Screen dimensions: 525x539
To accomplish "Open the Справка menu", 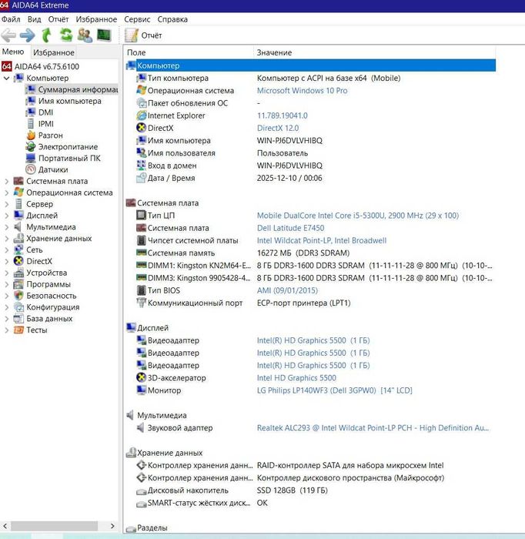I will tap(172, 19).
